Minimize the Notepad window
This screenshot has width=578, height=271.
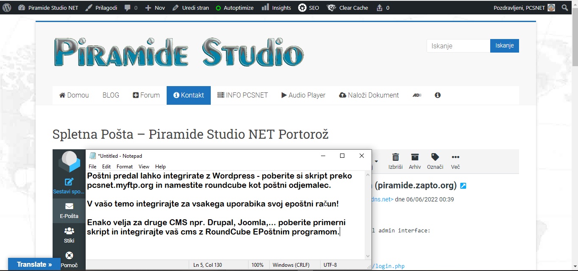pos(323,156)
